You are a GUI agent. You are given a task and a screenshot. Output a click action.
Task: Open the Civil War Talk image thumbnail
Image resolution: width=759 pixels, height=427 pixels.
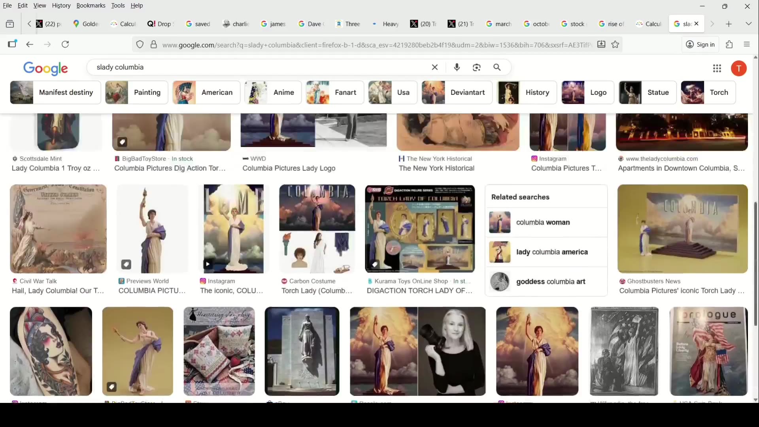58,229
